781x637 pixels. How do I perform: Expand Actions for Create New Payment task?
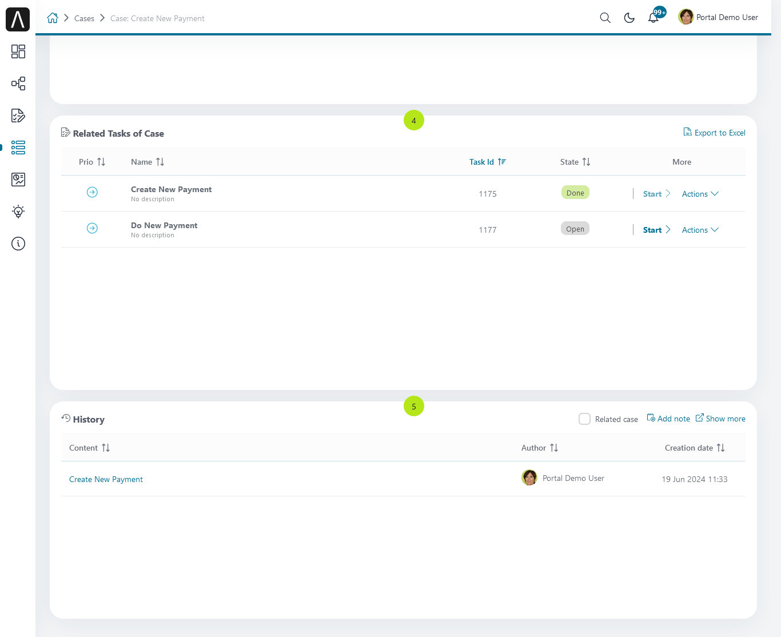(700, 194)
